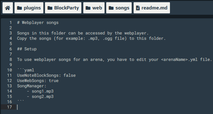Click the 'UseWebSongs: true' line
Image resolution: width=213 pixels, height=114 pixels.
38,81
